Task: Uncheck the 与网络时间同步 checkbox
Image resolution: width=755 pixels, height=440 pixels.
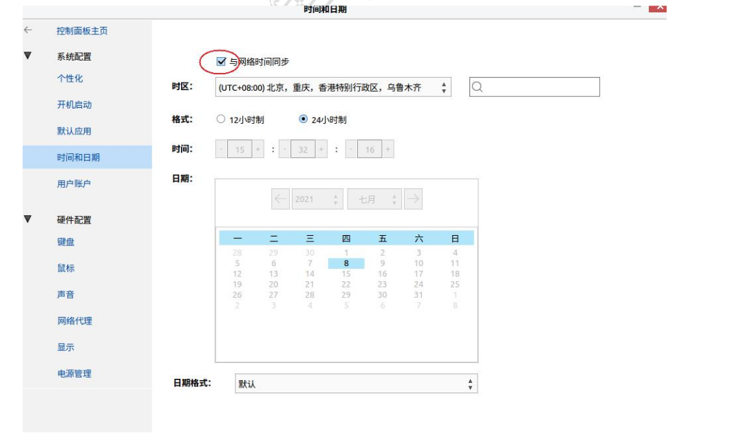Action: click(x=221, y=62)
